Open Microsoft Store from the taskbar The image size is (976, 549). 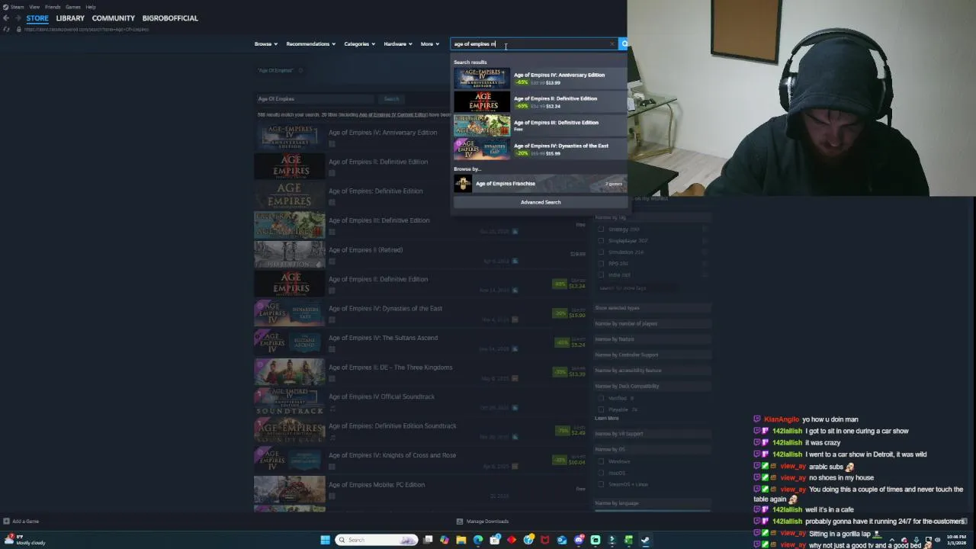click(495, 540)
